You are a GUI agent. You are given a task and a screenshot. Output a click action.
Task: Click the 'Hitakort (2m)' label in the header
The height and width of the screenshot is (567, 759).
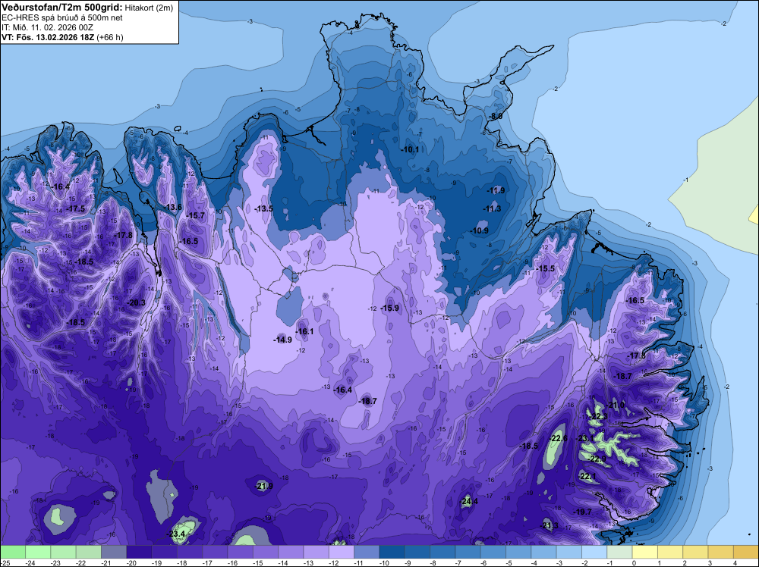pos(149,8)
